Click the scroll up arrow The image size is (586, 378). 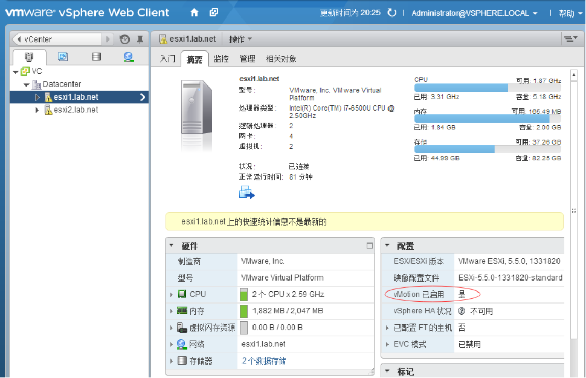574,75
